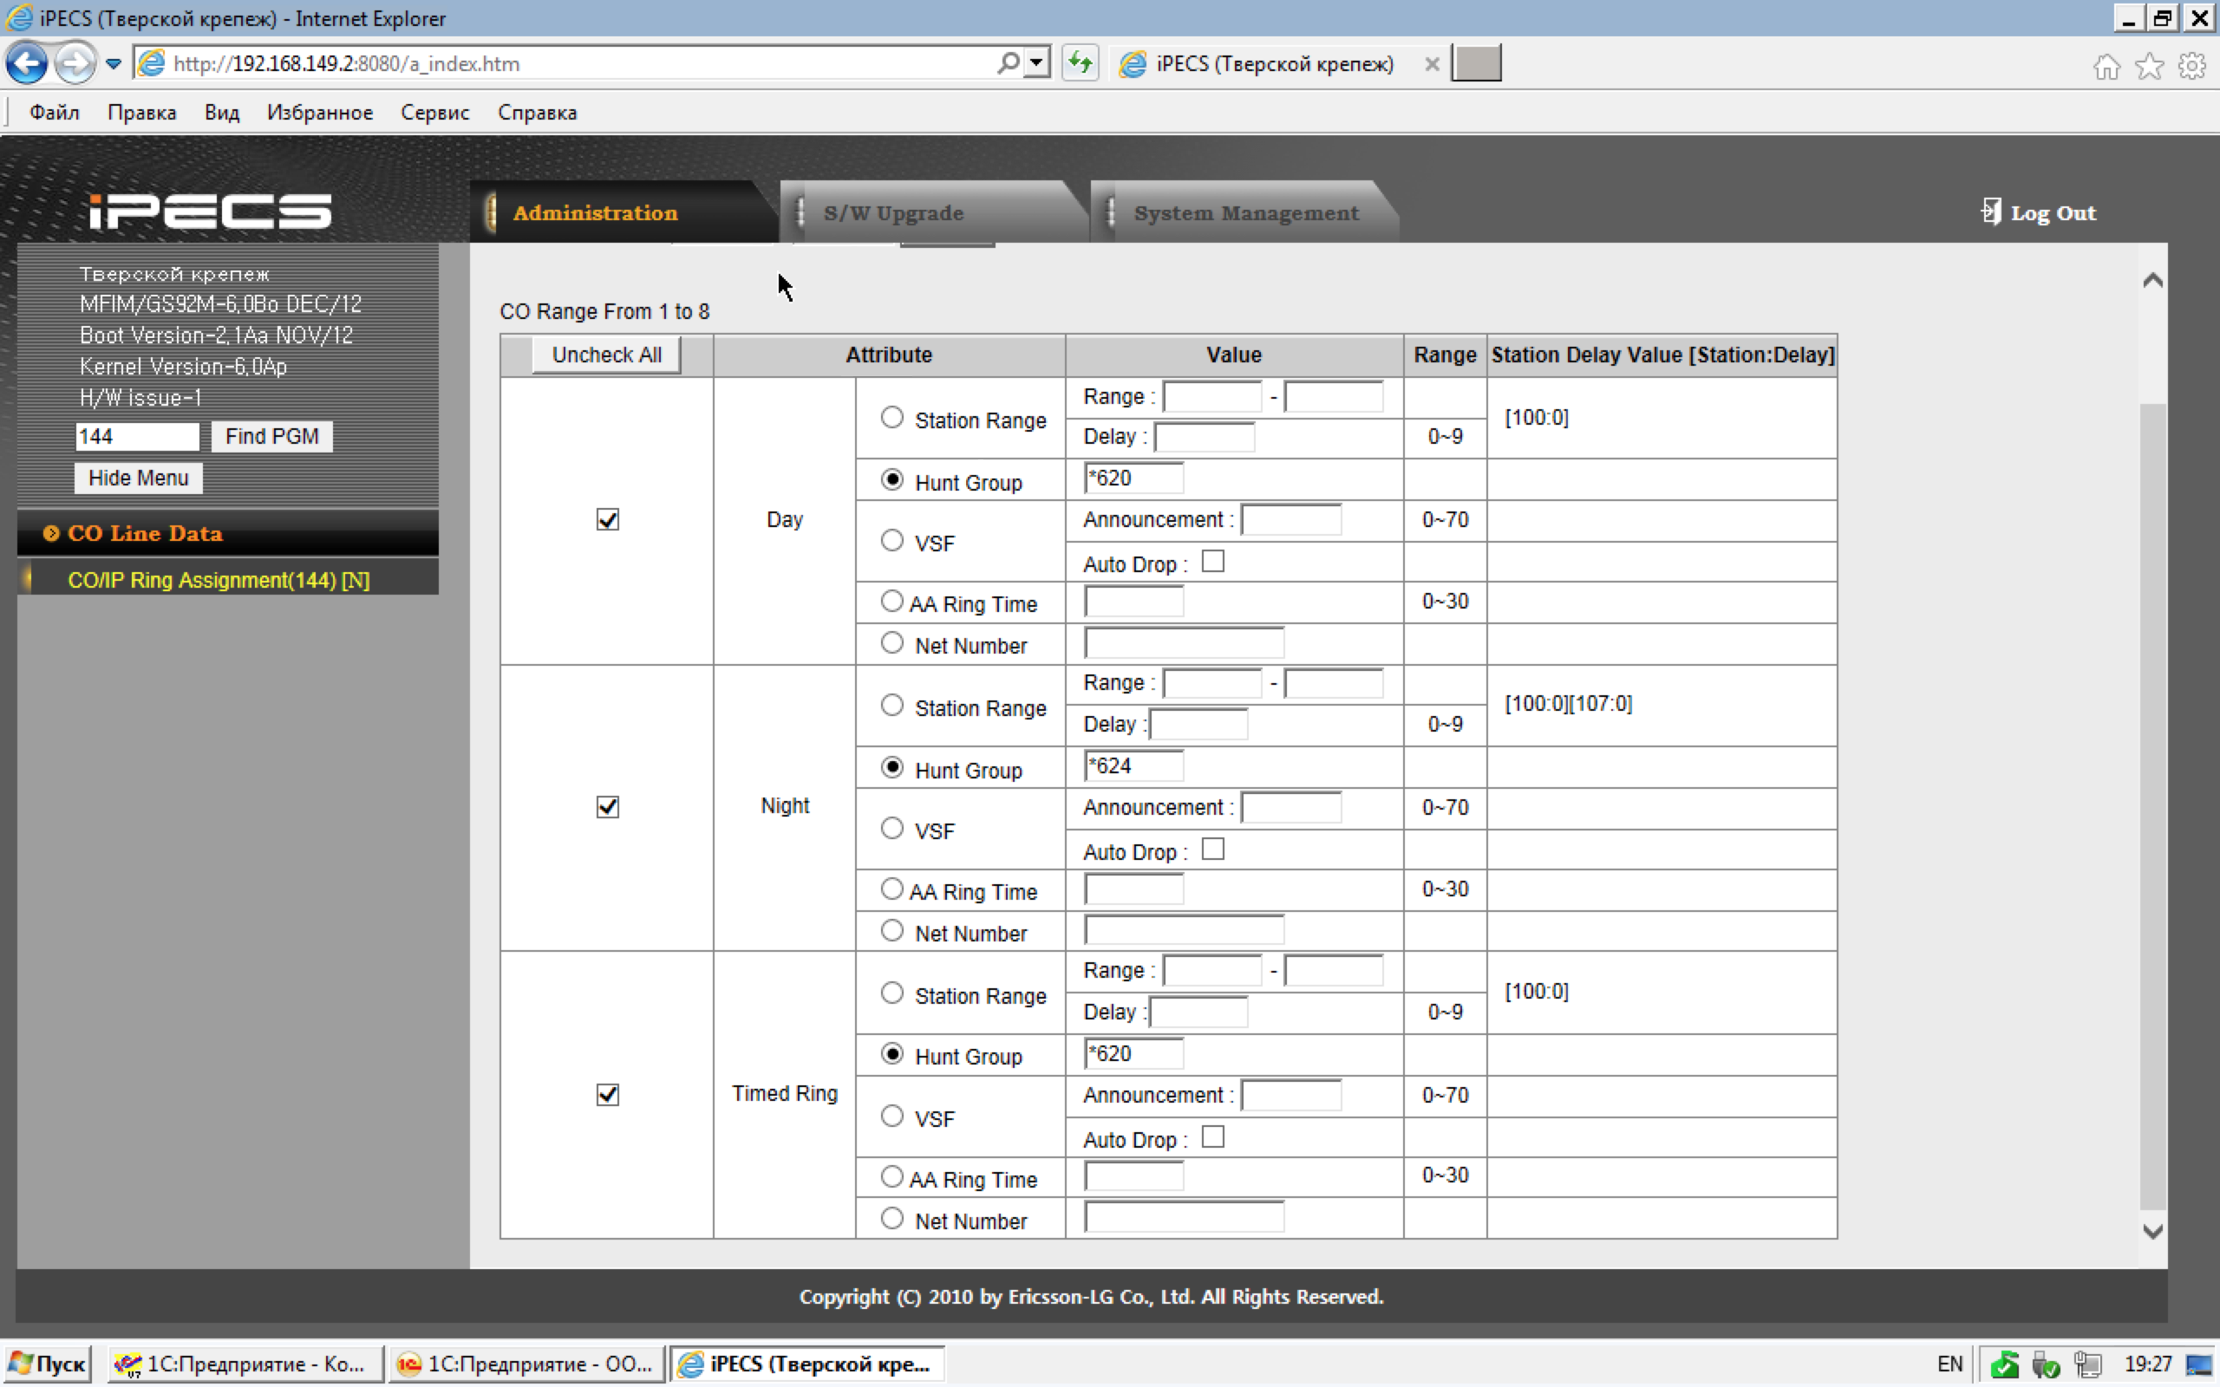The height and width of the screenshot is (1387, 2220).
Task: Click the Refresh page icon
Action: (x=1080, y=63)
